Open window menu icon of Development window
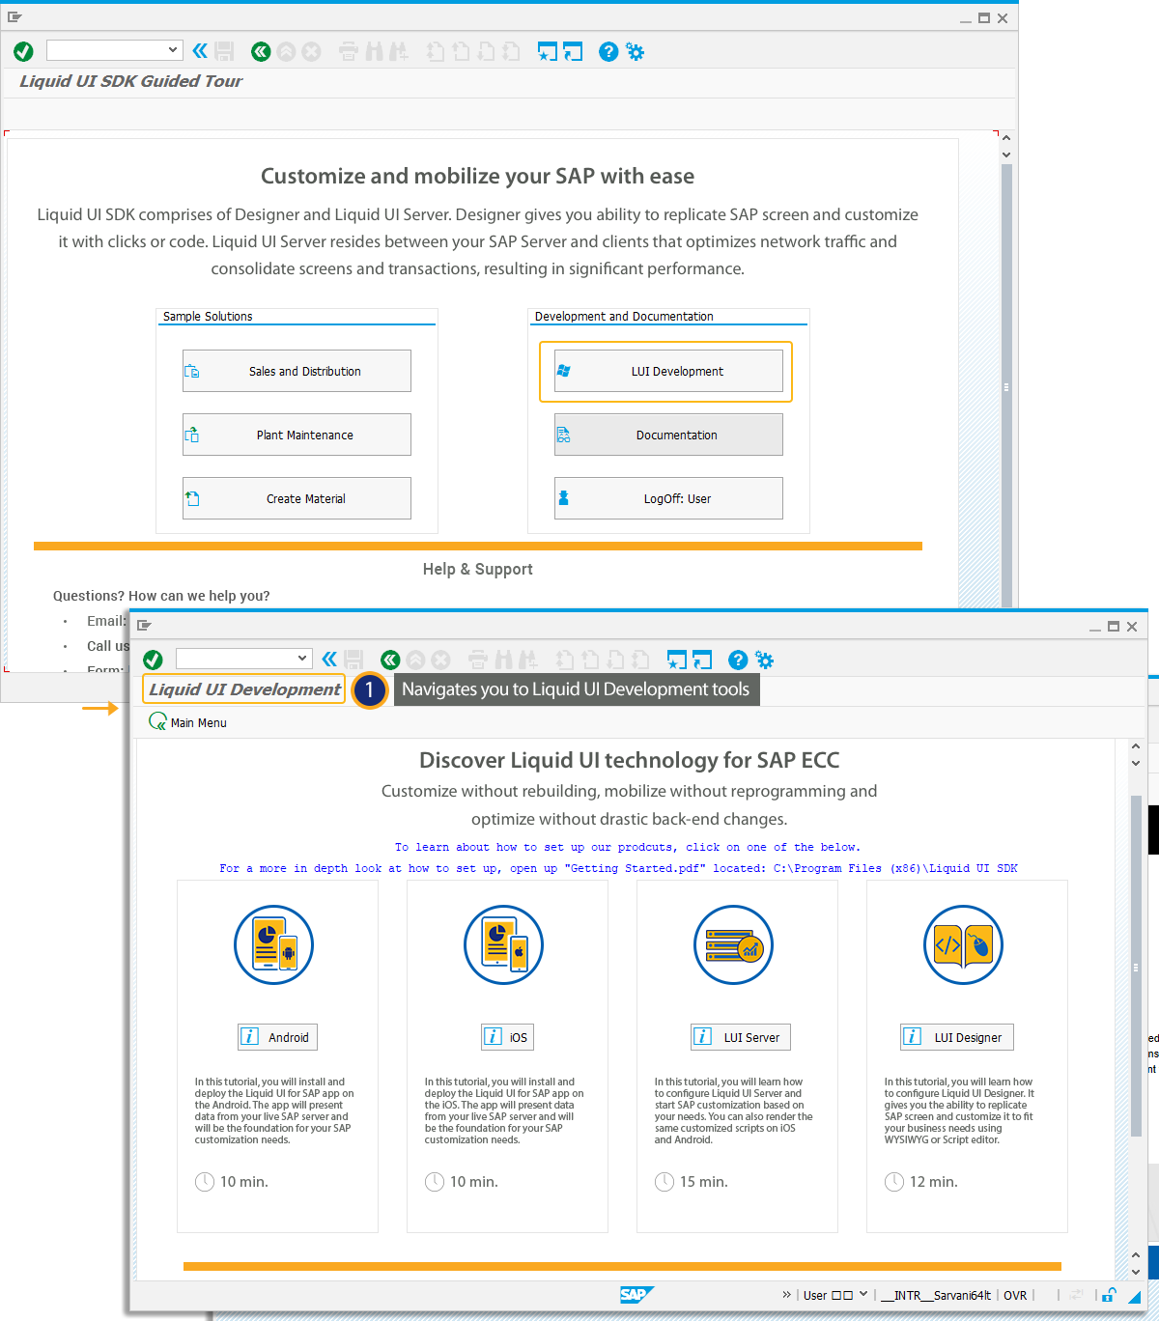1159x1321 pixels. [144, 626]
